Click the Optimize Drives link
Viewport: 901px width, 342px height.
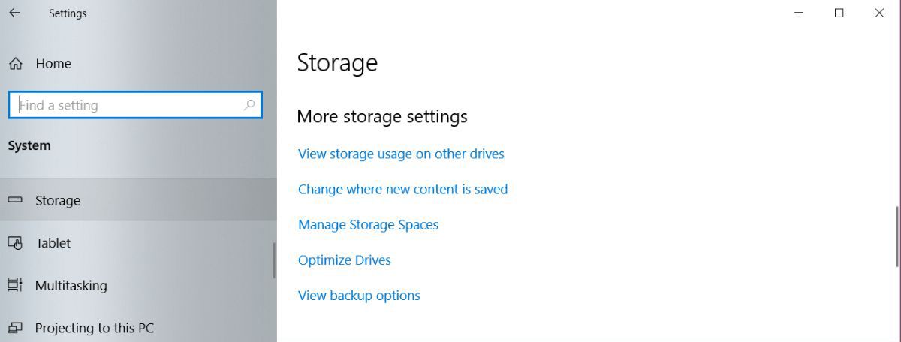(x=345, y=260)
